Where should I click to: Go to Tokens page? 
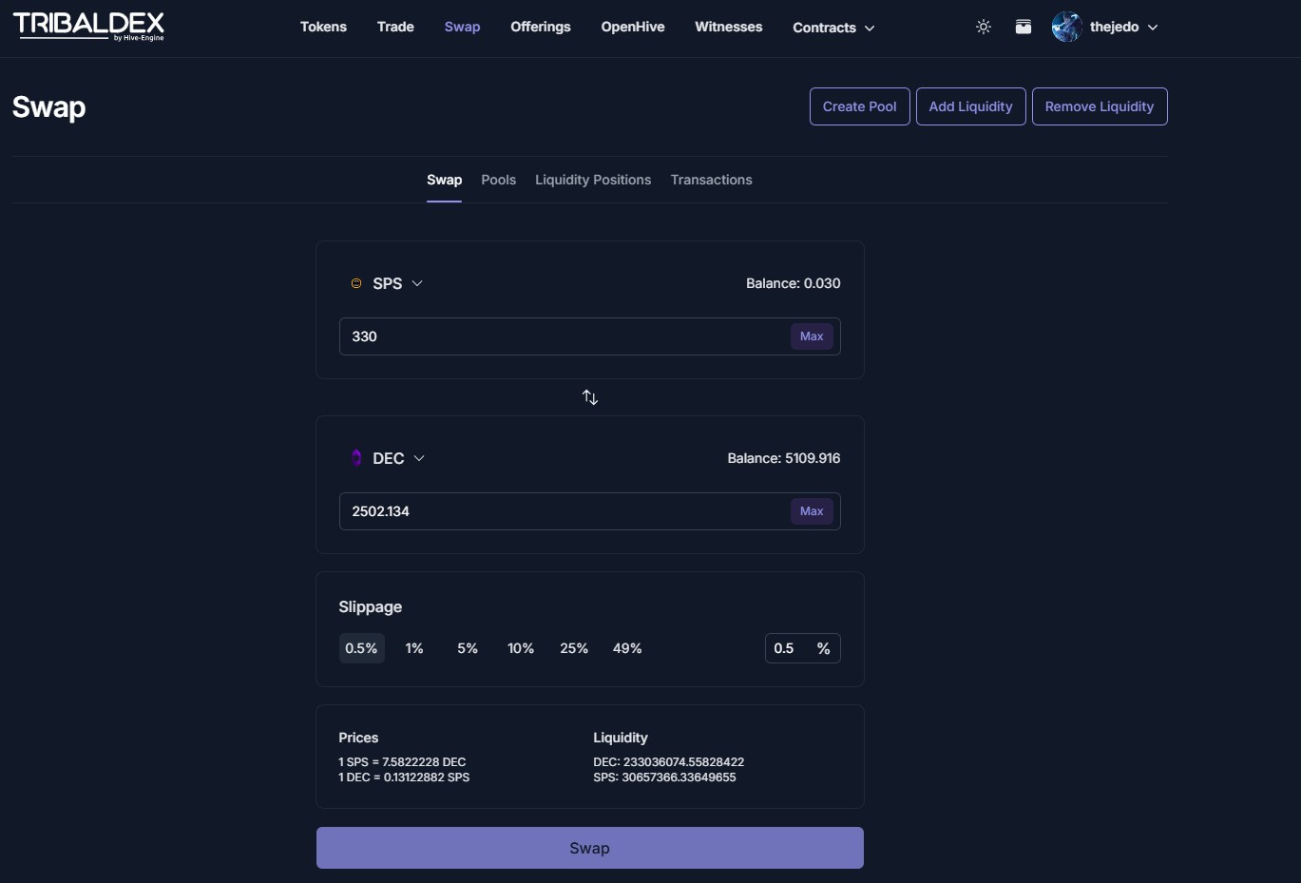coord(323,27)
